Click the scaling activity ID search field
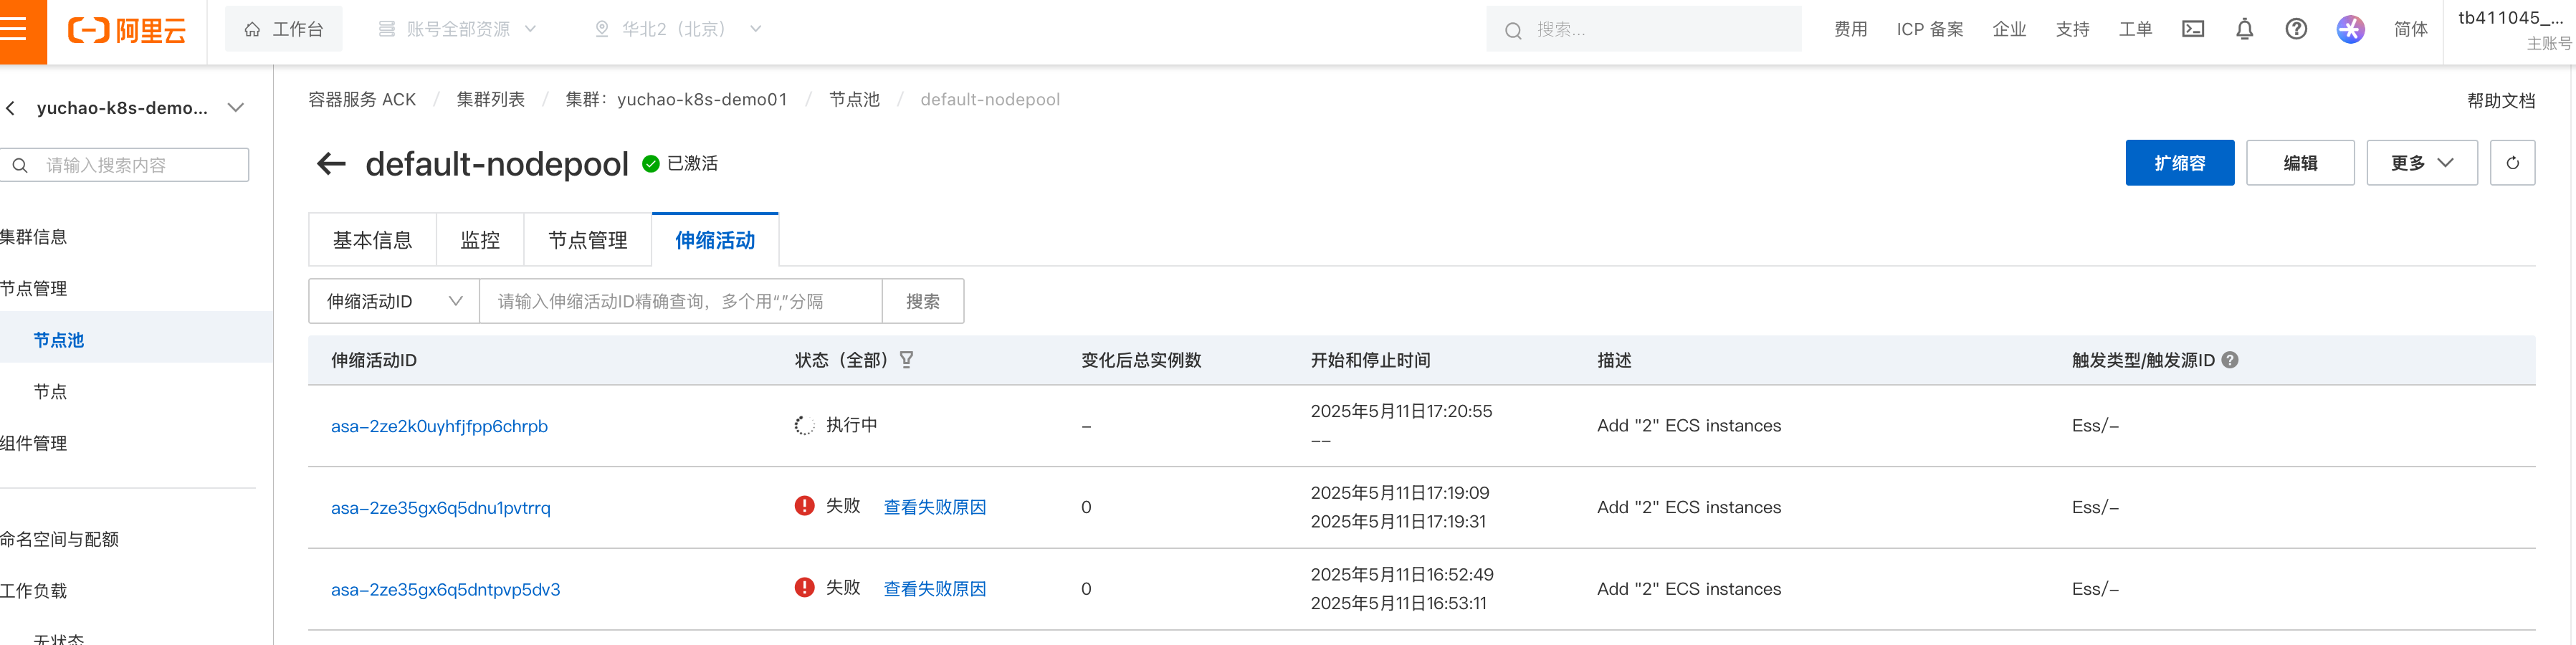The image size is (2576, 645). coord(680,301)
